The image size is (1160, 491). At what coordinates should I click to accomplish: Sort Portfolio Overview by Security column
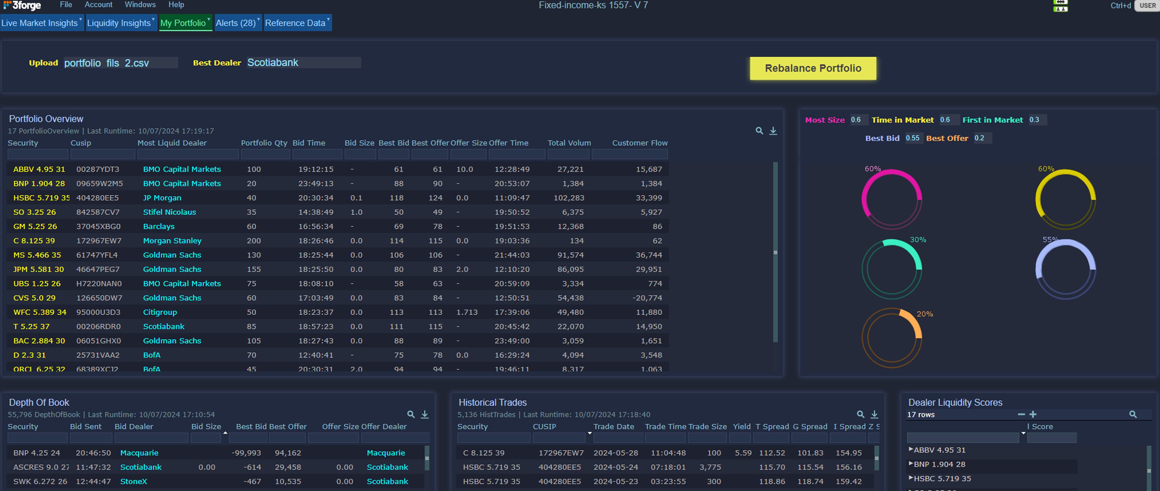[23, 143]
